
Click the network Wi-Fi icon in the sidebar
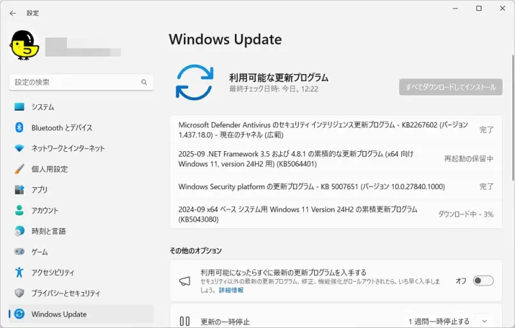(x=19, y=149)
